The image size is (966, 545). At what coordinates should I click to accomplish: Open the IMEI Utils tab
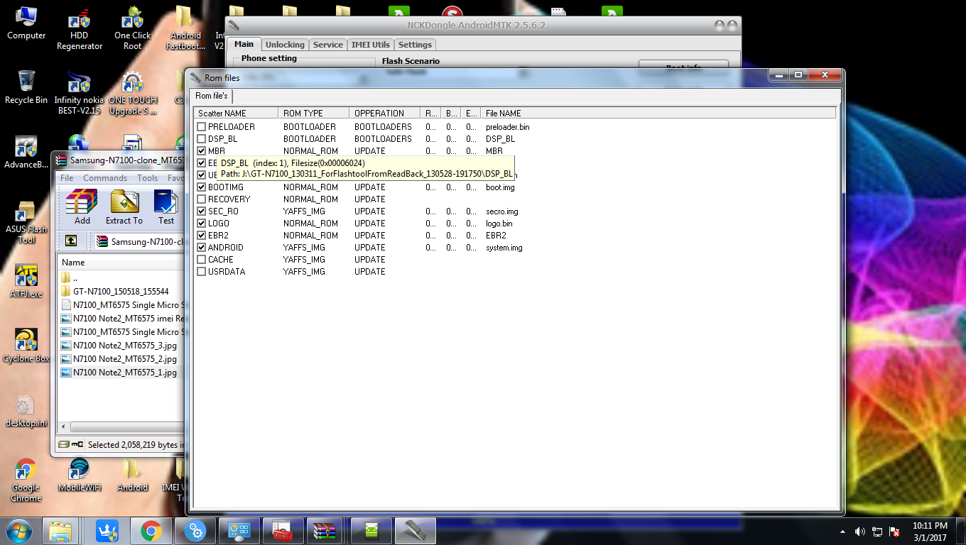(371, 45)
